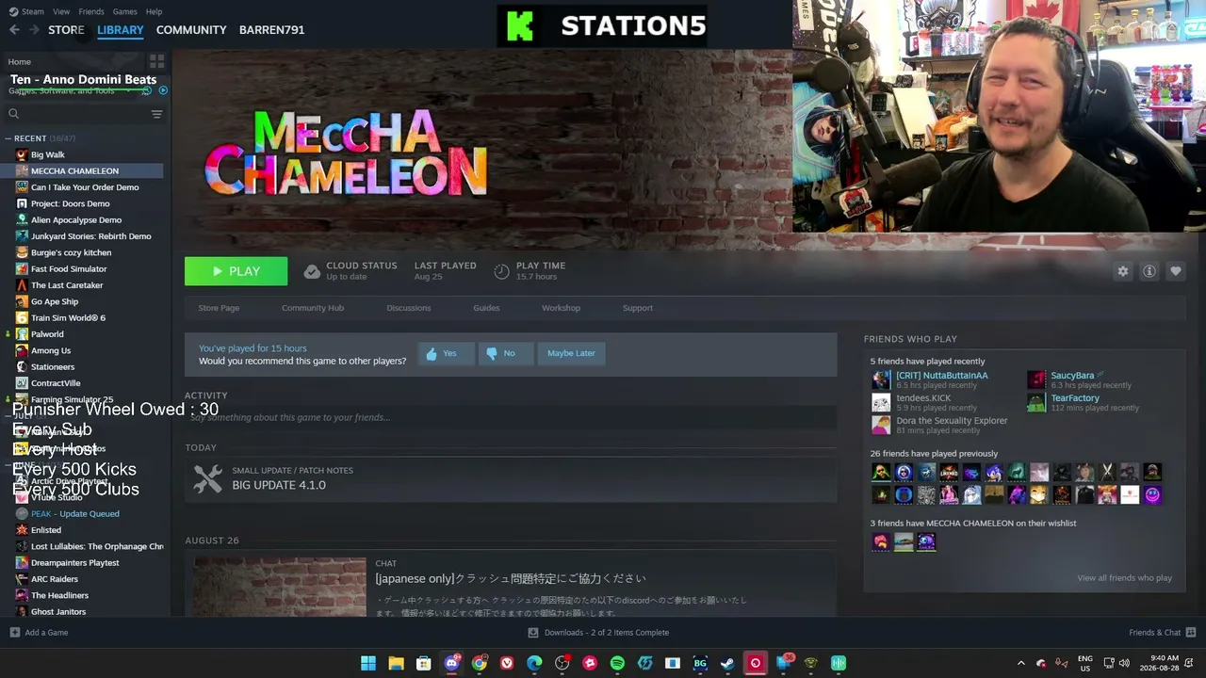Select Project: Doors Demo in library
This screenshot has height=678, width=1206.
point(71,203)
